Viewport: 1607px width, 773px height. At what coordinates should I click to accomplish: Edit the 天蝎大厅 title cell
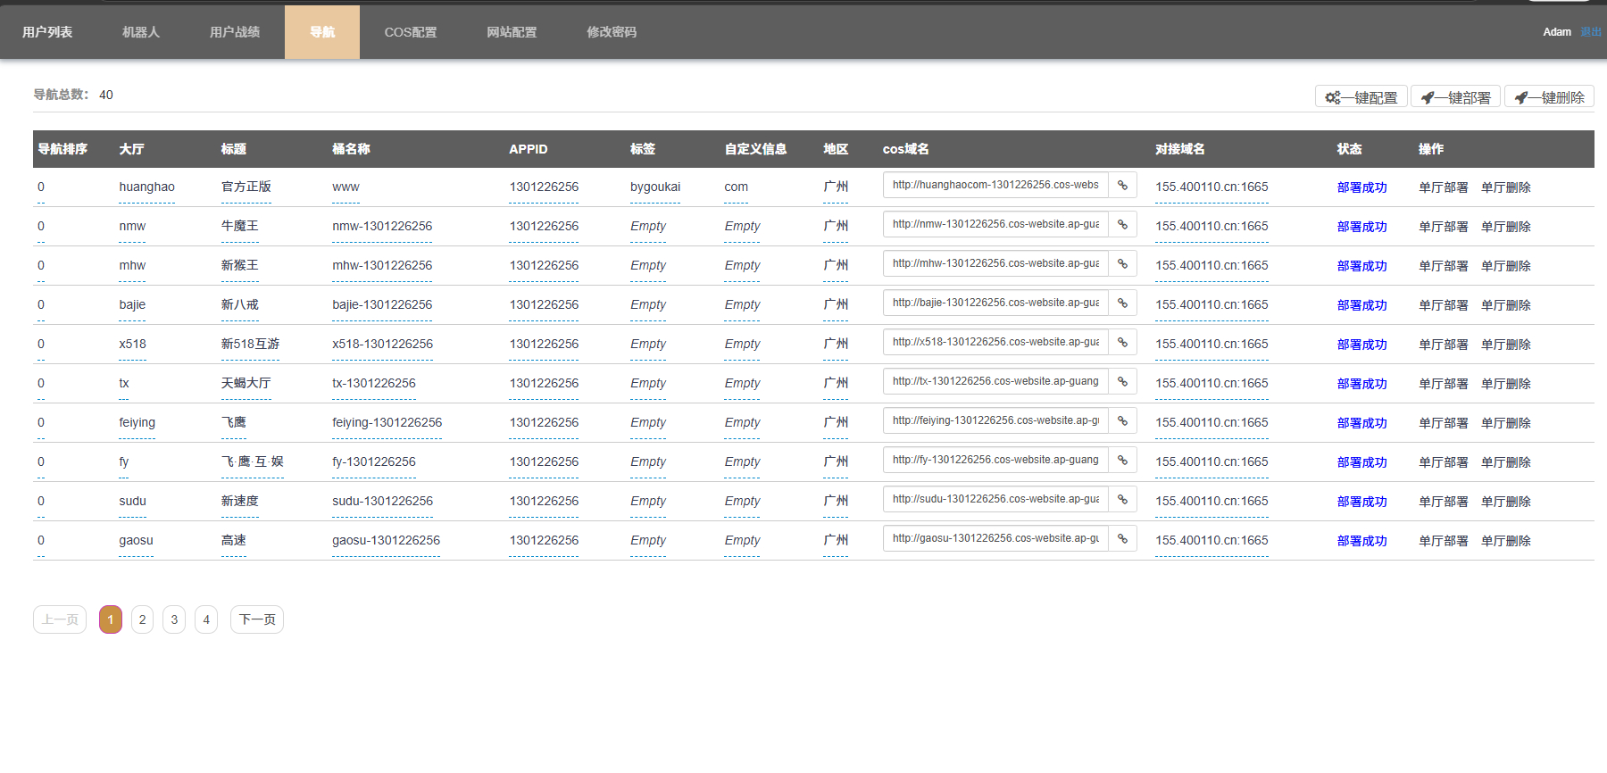coord(246,384)
